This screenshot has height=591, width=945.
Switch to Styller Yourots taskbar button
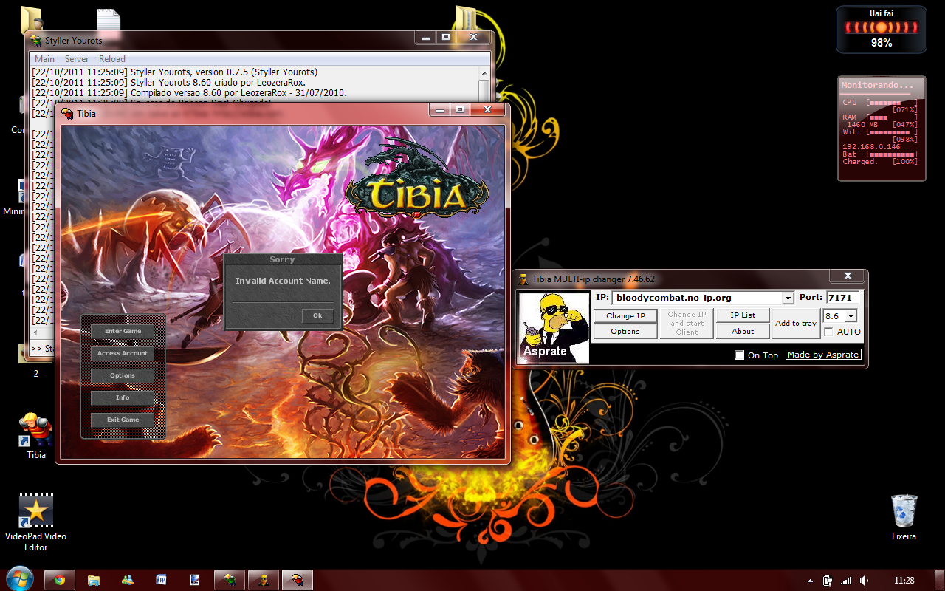coord(230,580)
